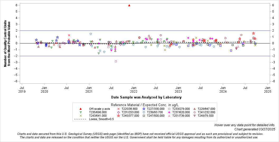Click the red off-scale triangle data point at chart top

(x=129, y=5)
